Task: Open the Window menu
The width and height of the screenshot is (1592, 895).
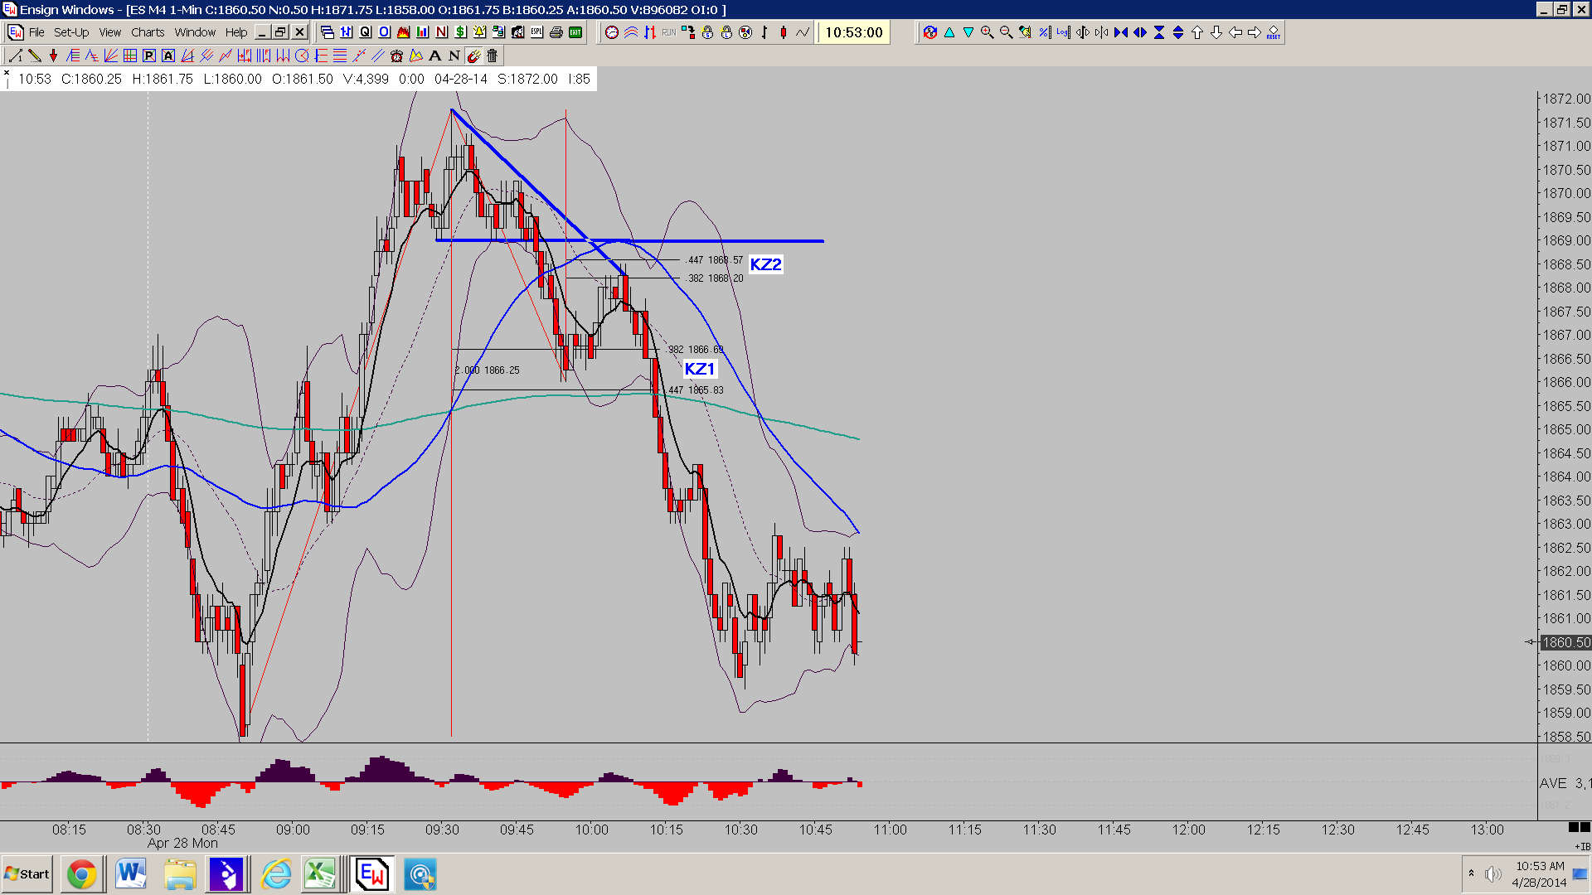Action: 195,32
